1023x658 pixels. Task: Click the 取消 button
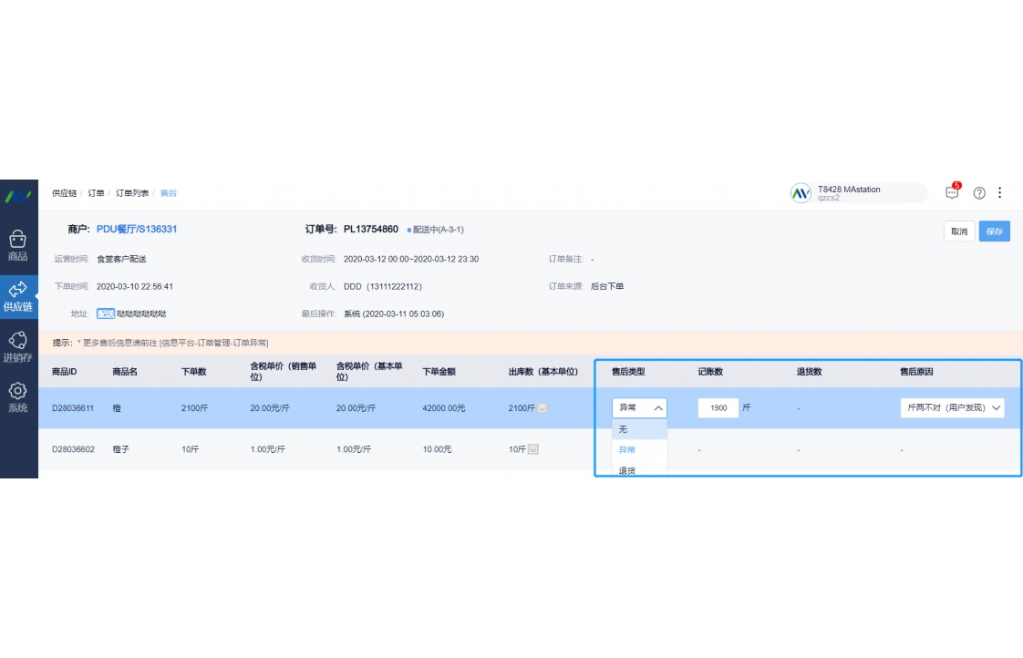[959, 231]
